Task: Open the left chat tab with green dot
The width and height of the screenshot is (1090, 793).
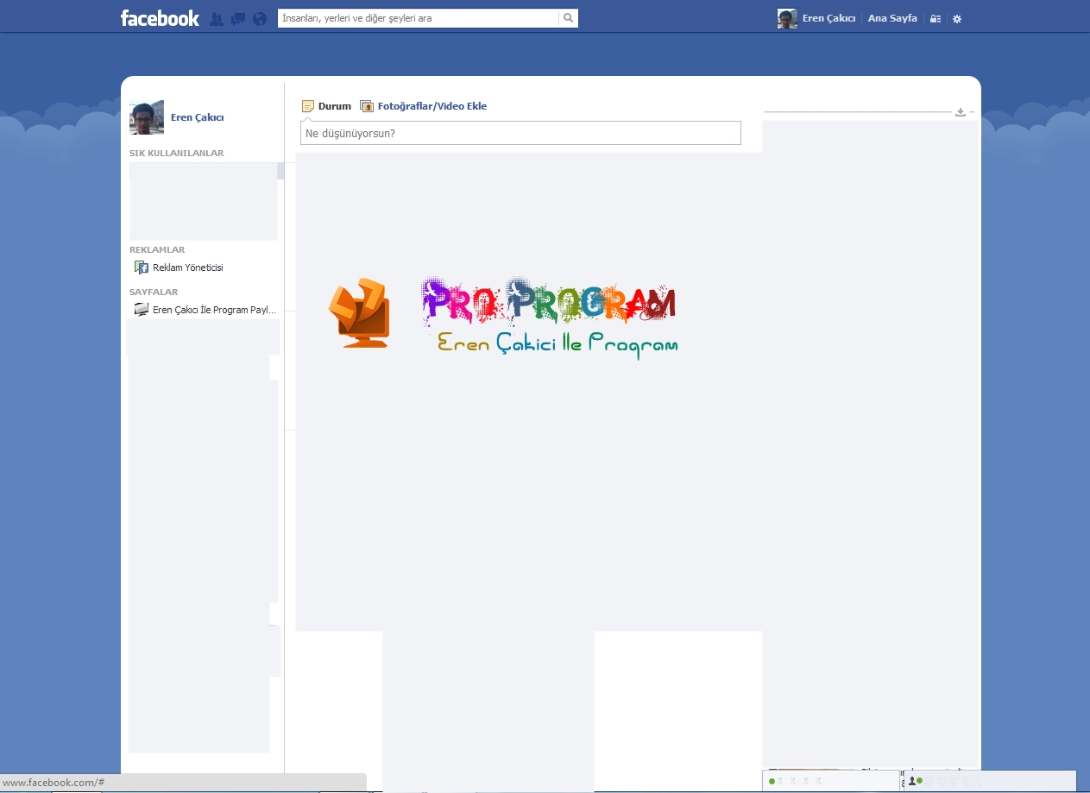Action: (x=832, y=780)
